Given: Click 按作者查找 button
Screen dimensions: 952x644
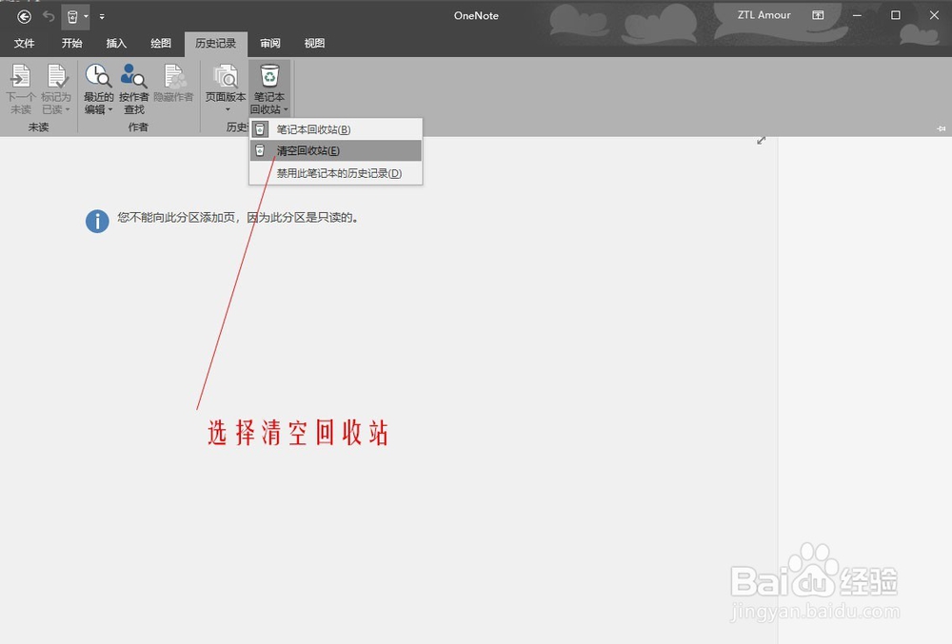Looking at the screenshot, I should coord(133,89).
